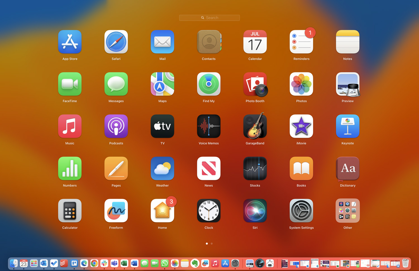
Task: Open the Books app
Action: point(301,168)
